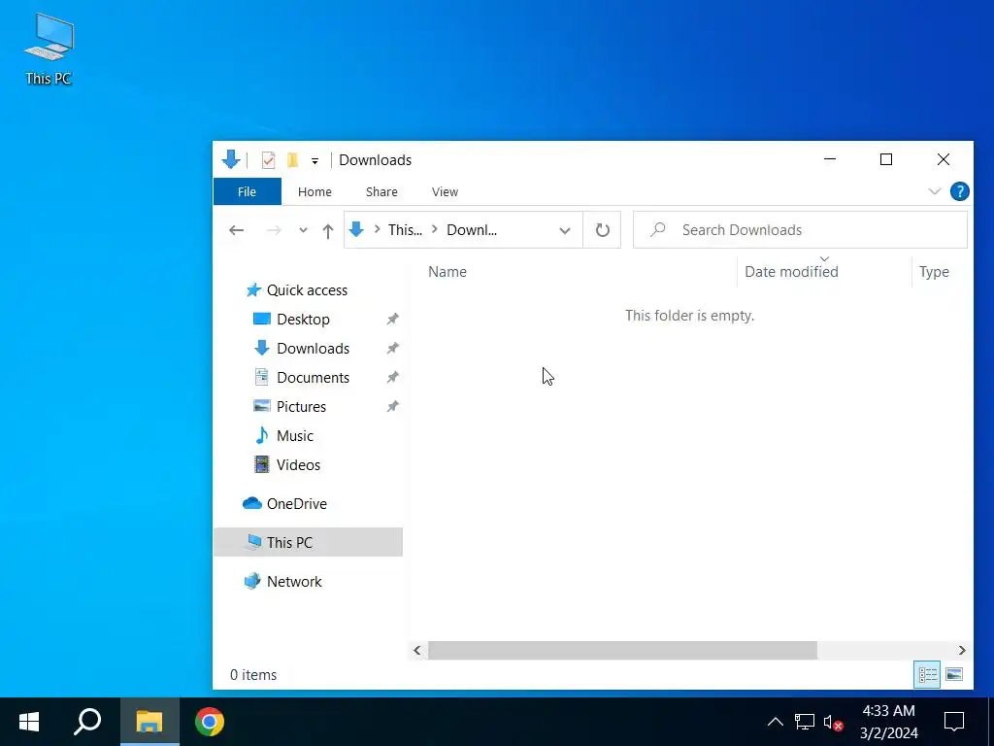Click the muted volume tray icon
Screen dimensions: 994x746
(x=833, y=722)
